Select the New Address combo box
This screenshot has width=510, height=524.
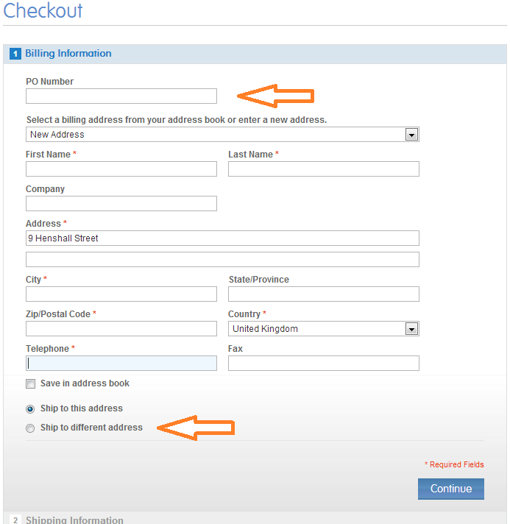pos(222,135)
